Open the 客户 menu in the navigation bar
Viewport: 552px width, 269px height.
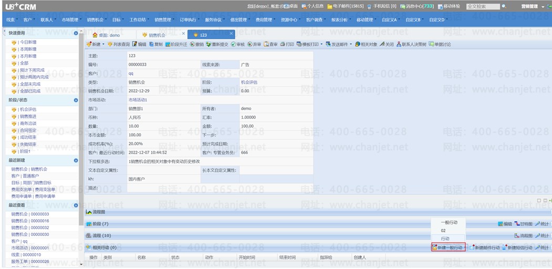coord(28,20)
